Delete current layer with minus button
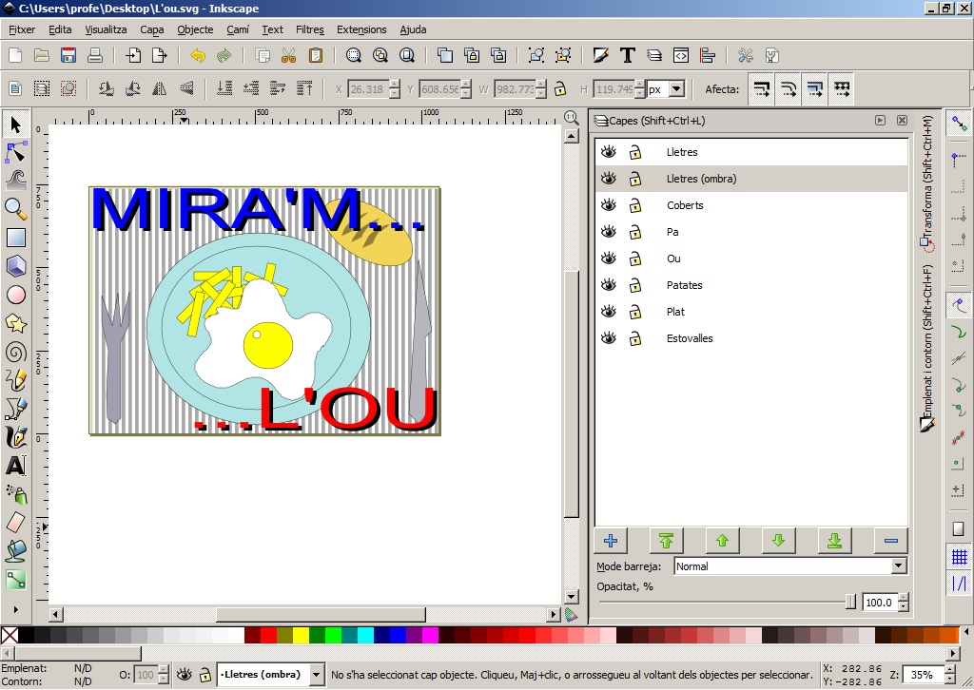The image size is (974, 690). (x=890, y=541)
